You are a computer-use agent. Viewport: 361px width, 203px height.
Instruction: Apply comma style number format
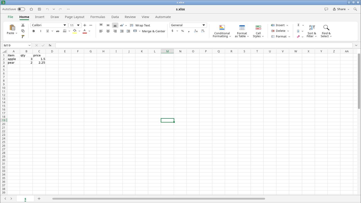click(x=189, y=31)
